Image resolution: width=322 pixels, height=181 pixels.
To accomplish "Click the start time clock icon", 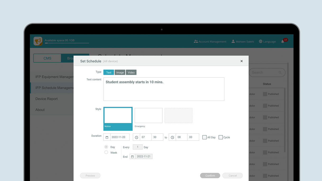I will point(136,137).
